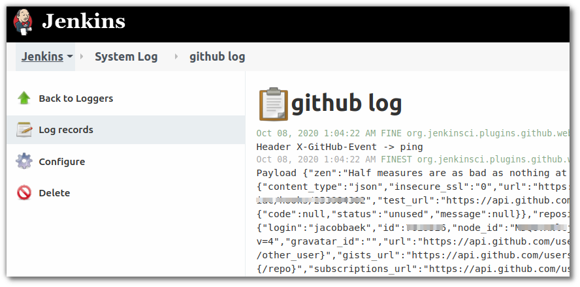Click the Configure gear icon

coord(24,161)
